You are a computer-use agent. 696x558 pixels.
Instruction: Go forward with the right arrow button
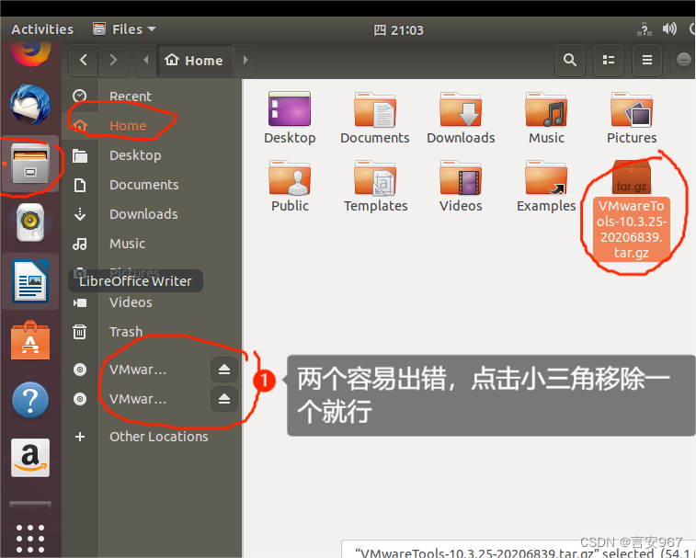point(113,60)
